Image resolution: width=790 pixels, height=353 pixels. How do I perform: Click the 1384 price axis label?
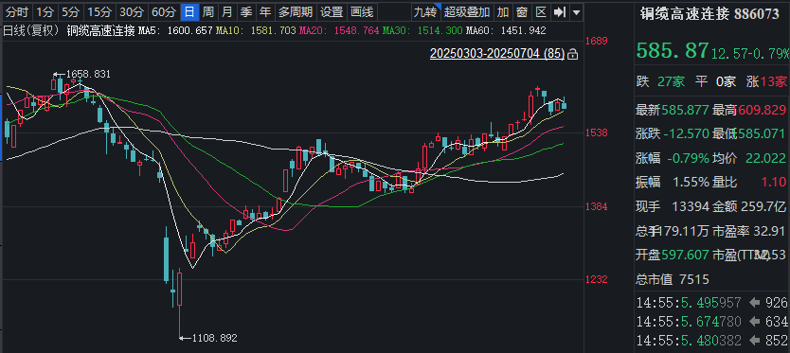click(x=597, y=206)
